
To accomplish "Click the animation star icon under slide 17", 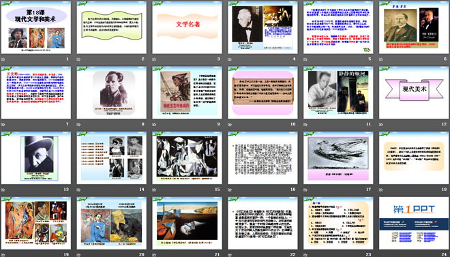I will click(x=305, y=190).
